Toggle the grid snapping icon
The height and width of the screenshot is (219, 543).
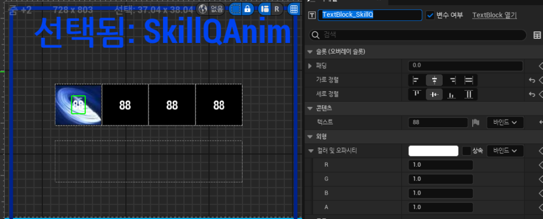coord(294,9)
